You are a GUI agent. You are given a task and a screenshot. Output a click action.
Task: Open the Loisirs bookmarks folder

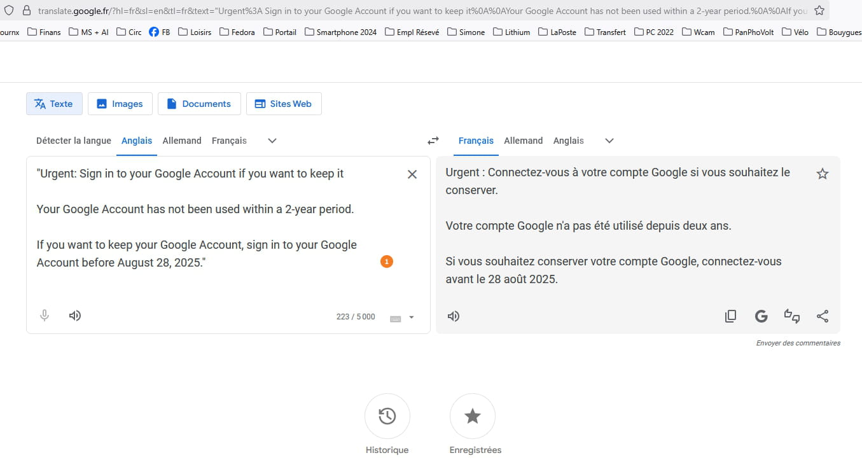(x=195, y=32)
